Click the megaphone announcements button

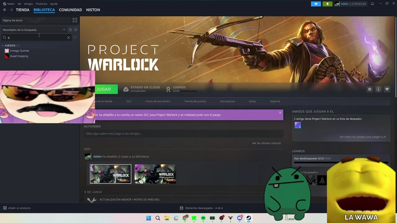pyautogui.click(x=316, y=4)
